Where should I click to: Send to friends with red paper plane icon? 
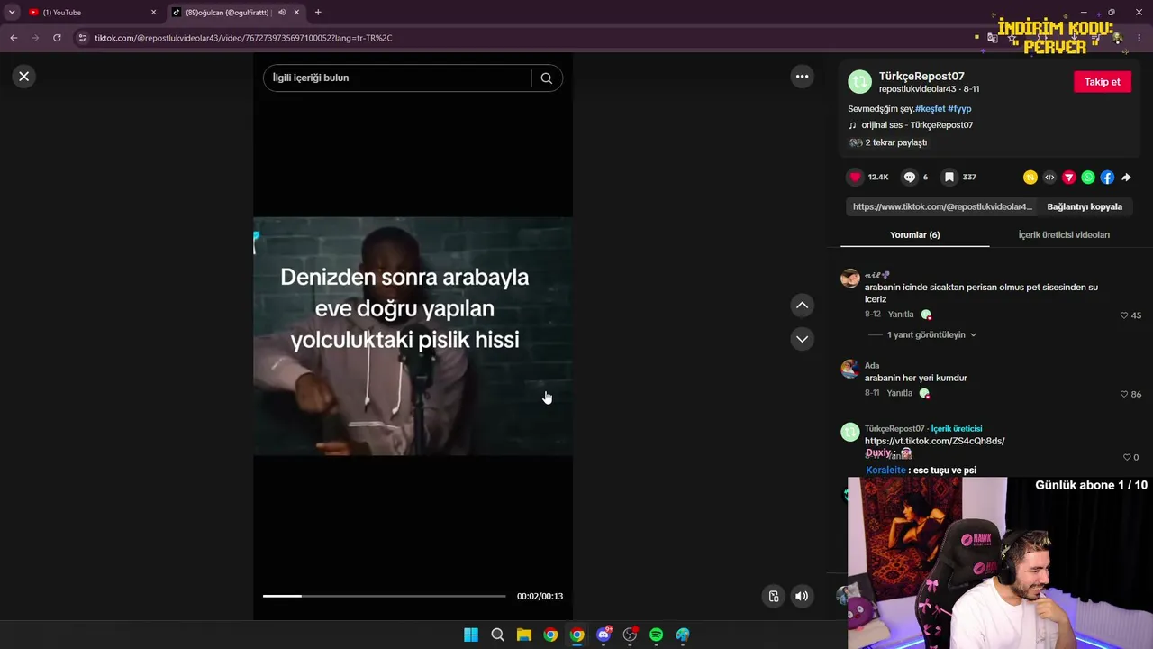click(1069, 178)
